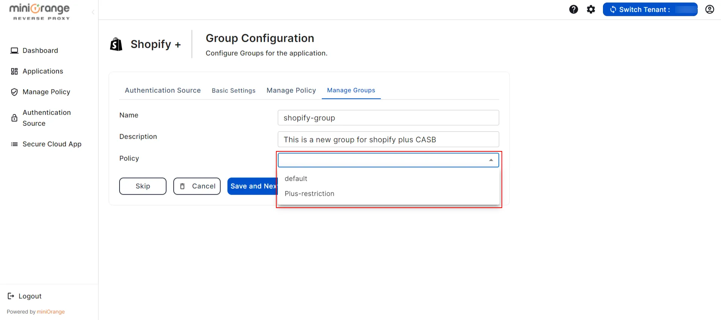The image size is (721, 320).
Task: Click the trash icon inside Cancel button
Action: tap(183, 186)
